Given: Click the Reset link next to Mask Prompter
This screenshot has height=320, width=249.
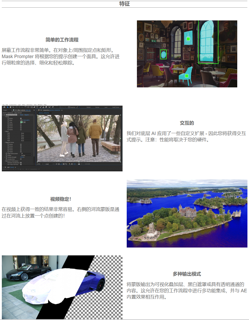Looking at the screenshot, I should (22, 115).
